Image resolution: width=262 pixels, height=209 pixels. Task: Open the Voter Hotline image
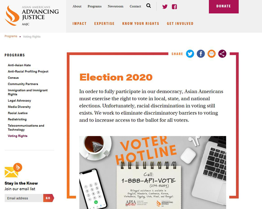(152, 172)
